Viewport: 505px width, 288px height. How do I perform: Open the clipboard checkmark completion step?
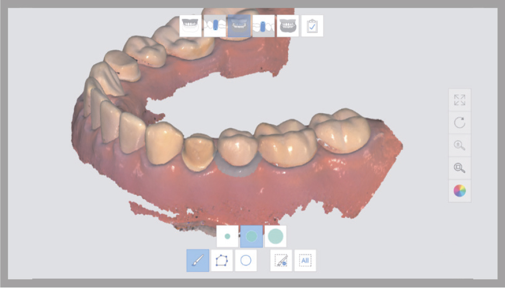(x=312, y=26)
